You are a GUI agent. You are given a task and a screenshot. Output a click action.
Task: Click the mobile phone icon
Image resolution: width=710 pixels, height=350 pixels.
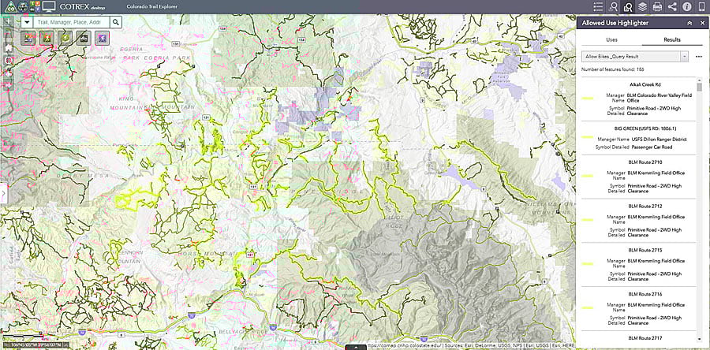(x=701, y=7)
